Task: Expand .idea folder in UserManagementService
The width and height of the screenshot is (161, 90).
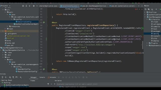Action: tap(3, 52)
